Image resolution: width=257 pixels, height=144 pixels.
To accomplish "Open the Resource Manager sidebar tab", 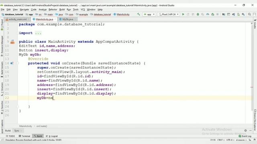I will 2,46.
